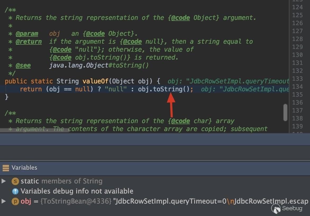Click the editor's vertical scrollbar thumb
The width and height of the screenshot is (310, 216).
285,112
